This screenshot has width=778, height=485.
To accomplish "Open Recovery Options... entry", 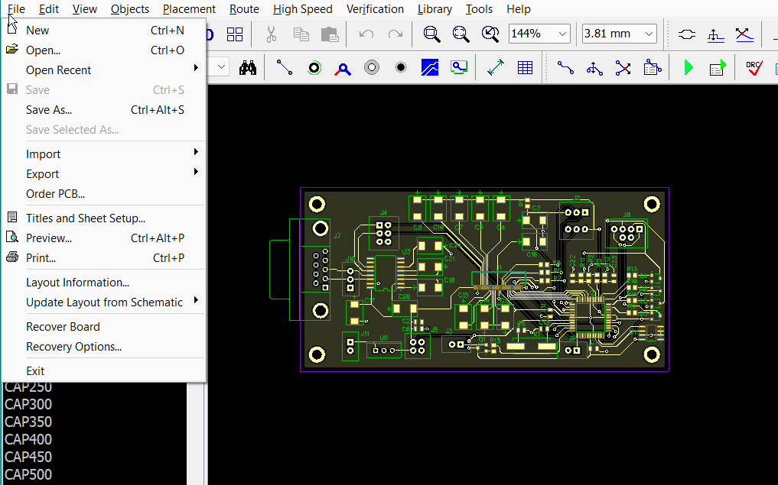I will pyautogui.click(x=103, y=346).
